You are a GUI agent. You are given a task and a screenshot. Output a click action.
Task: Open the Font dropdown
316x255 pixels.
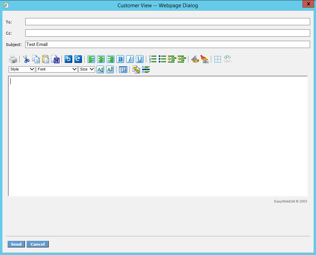(57, 69)
